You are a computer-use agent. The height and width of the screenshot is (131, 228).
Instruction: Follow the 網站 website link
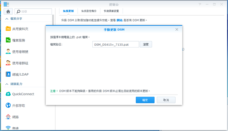click(x=120, y=20)
